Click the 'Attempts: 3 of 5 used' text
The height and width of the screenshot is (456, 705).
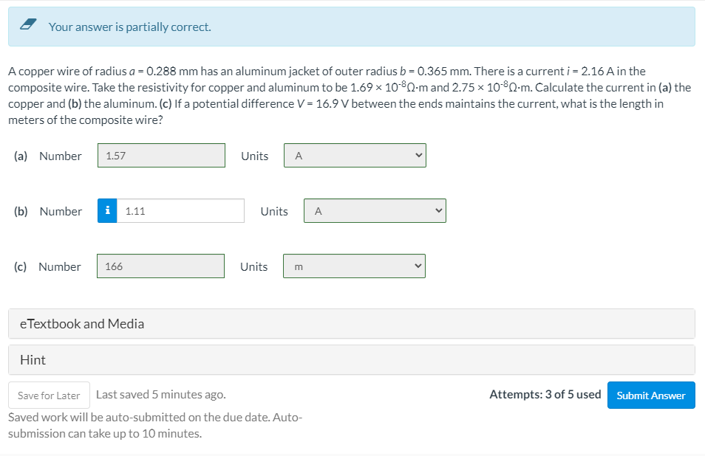click(x=545, y=395)
